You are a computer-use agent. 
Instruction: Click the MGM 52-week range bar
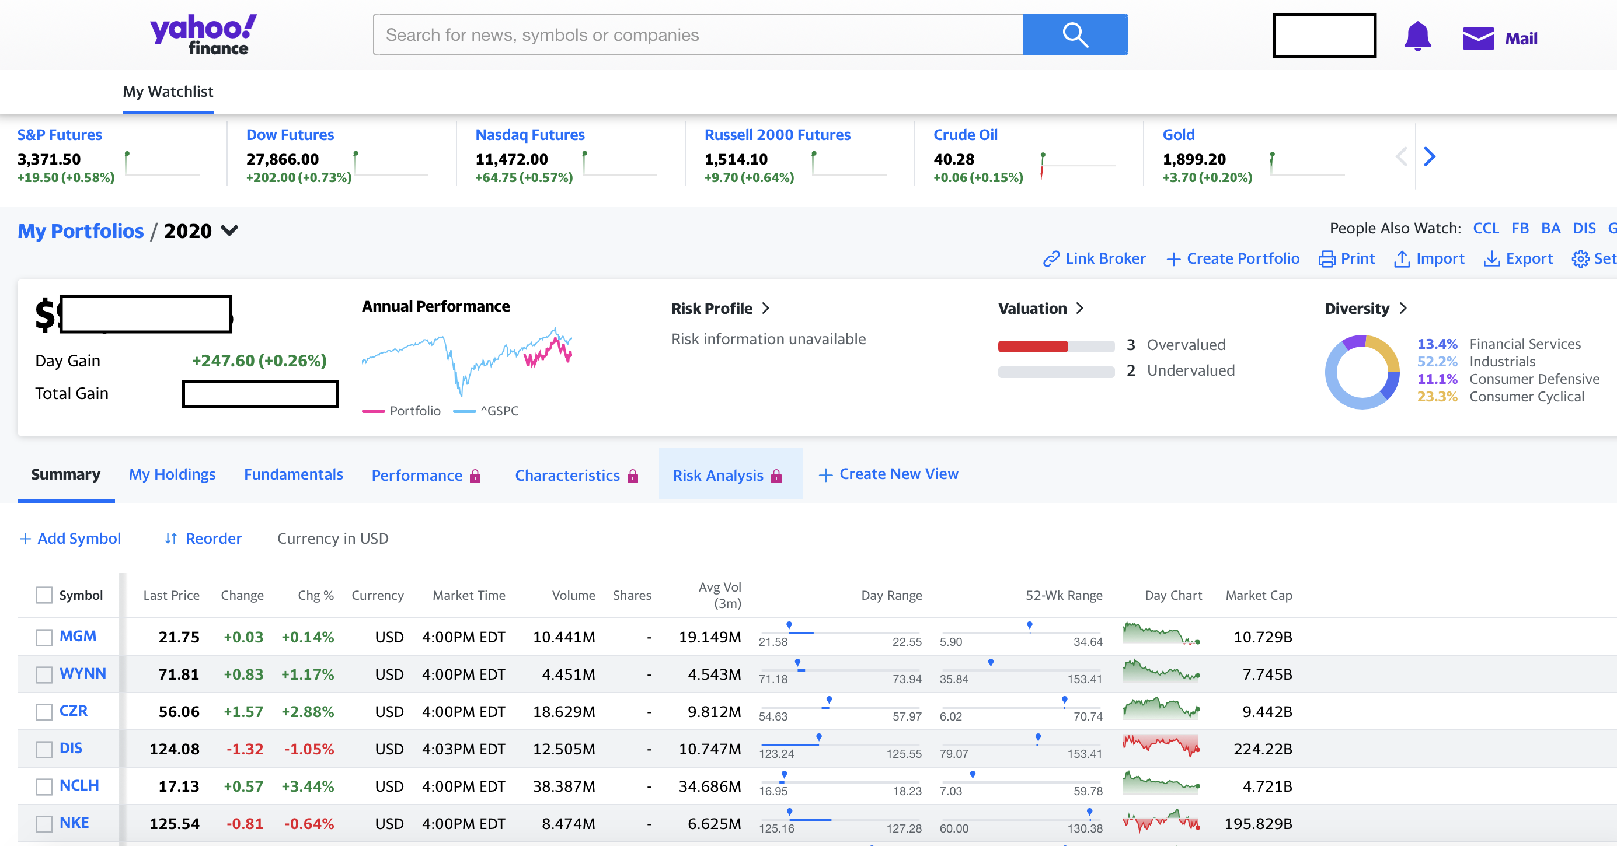pos(1020,632)
